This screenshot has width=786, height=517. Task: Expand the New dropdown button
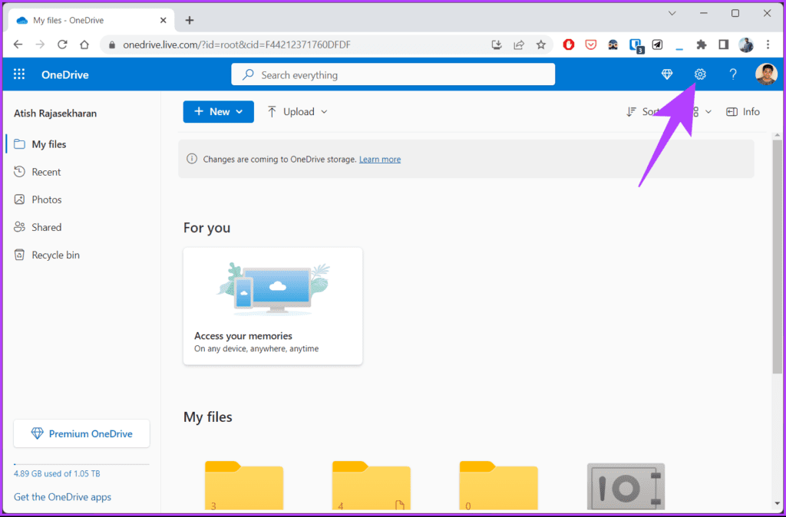(x=219, y=112)
